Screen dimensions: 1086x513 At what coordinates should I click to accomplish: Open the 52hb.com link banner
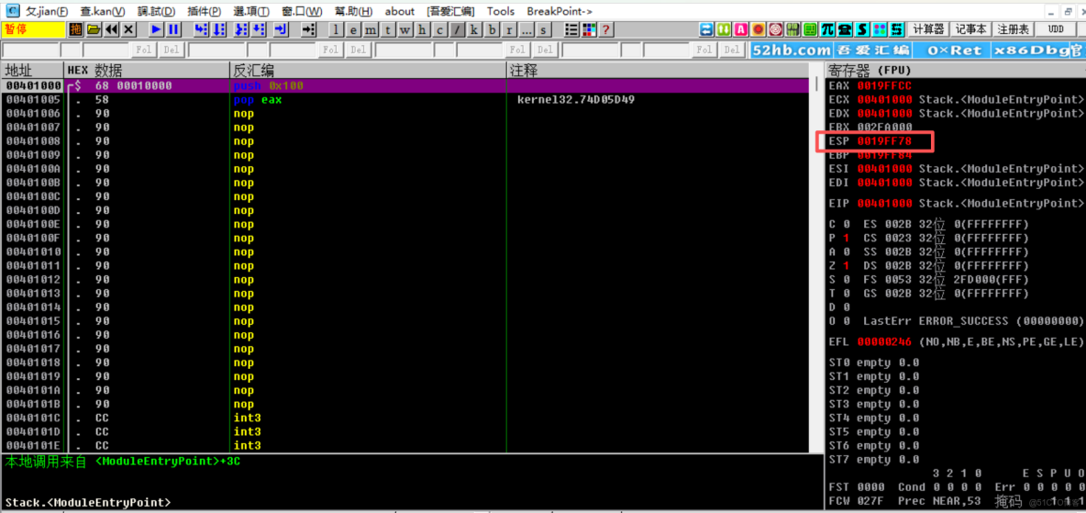[792, 50]
